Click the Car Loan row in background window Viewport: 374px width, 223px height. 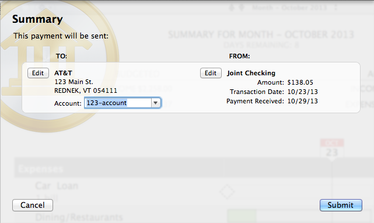point(57,186)
